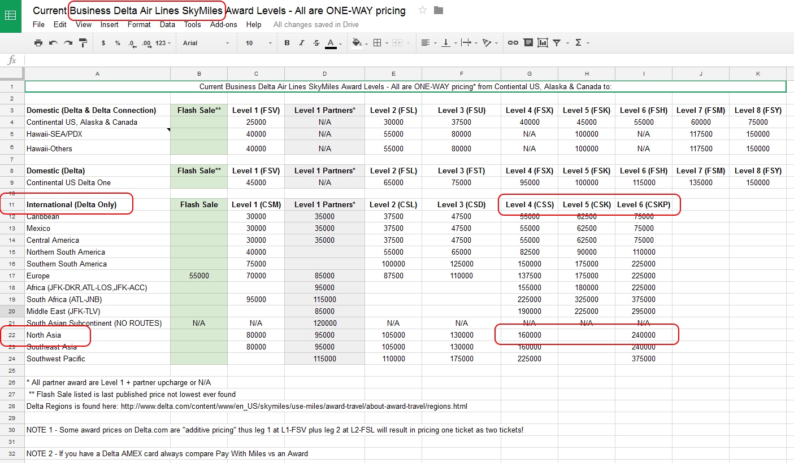The height and width of the screenshot is (463, 794).
Task: Open the View menu
Action: point(84,24)
